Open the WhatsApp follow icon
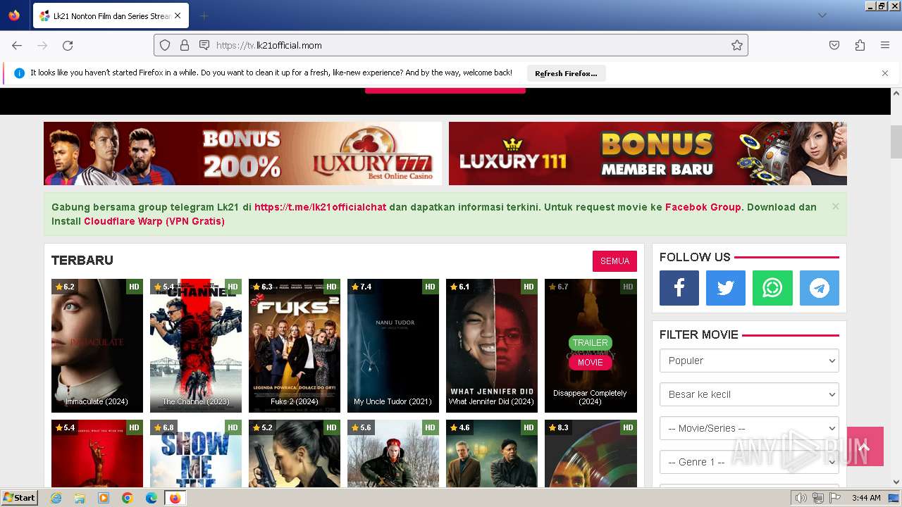 point(772,288)
